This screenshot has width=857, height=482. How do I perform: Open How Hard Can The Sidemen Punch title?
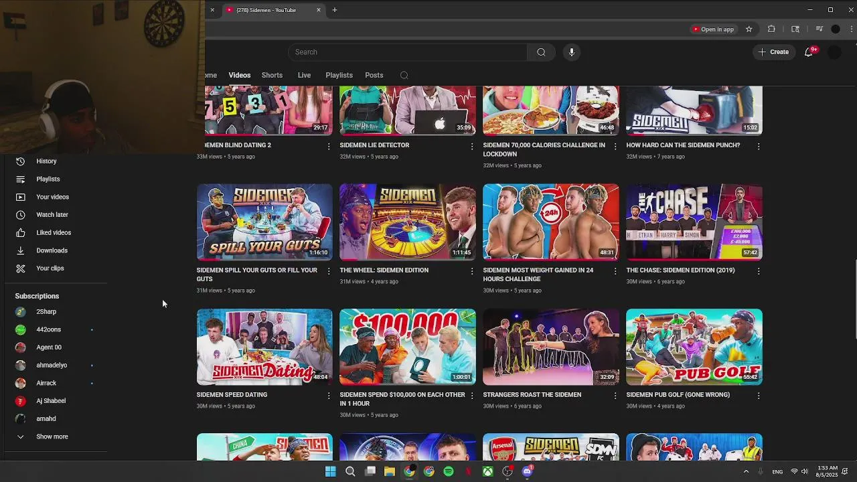(683, 145)
